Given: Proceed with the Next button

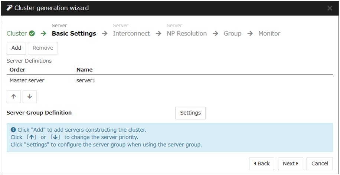Looking at the screenshot, I should (290, 164).
